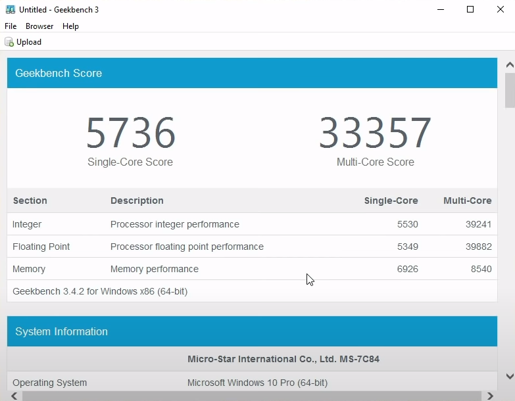Click the Geekbench app icon in title bar

click(x=10, y=10)
